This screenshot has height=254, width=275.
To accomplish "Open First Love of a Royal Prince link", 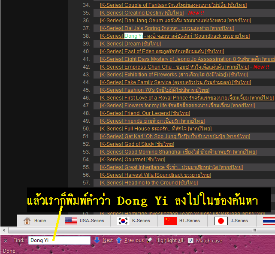I will click(x=187, y=98).
